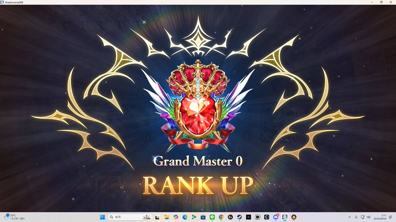
Task: Open network status tray icon
Action: pyautogui.click(x=363, y=217)
